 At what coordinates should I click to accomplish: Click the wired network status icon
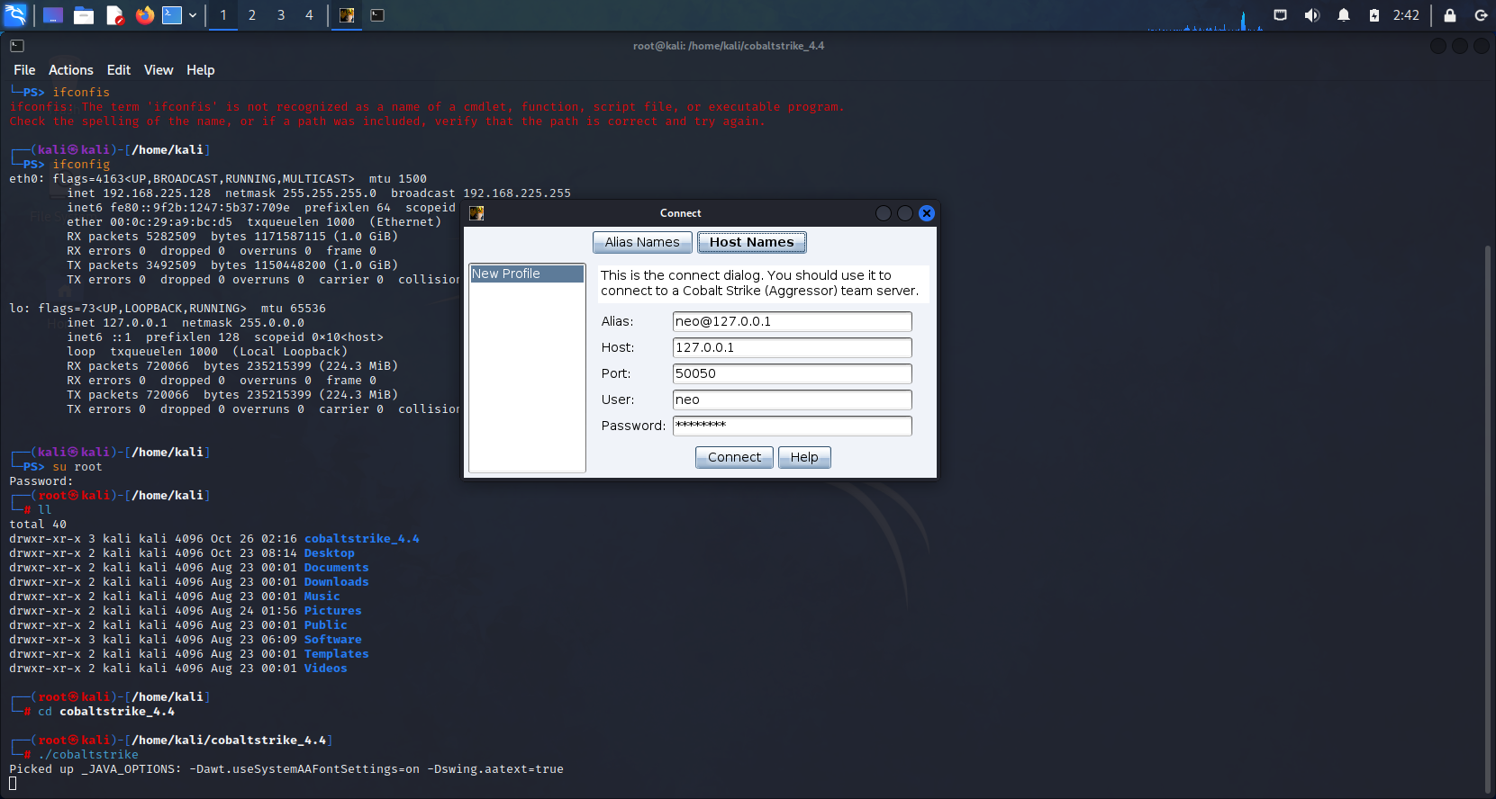click(x=1280, y=15)
